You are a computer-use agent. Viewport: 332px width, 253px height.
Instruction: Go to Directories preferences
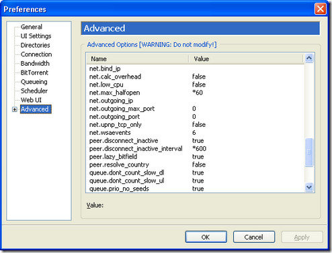coord(35,45)
